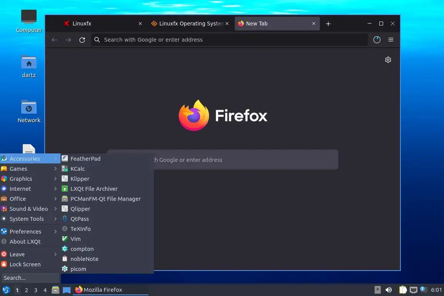Switch to workspace 1
This screenshot has height=296, width=444.
coord(17,290)
